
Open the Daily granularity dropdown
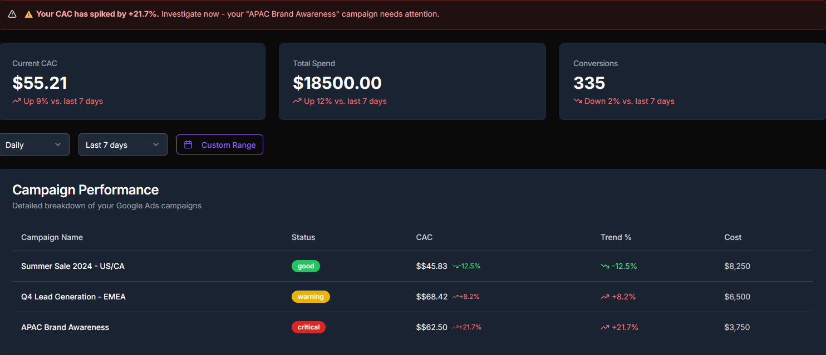click(x=35, y=144)
